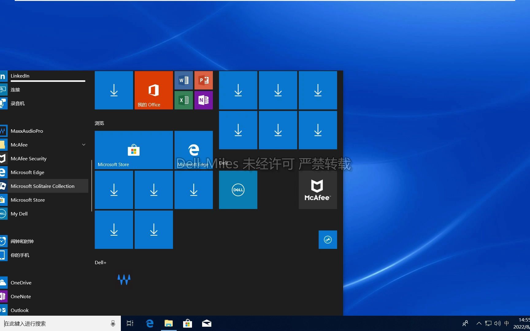Open LinkedIn in the app list
Screen dimensions: 530x331
pyautogui.click(x=44, y=76)
